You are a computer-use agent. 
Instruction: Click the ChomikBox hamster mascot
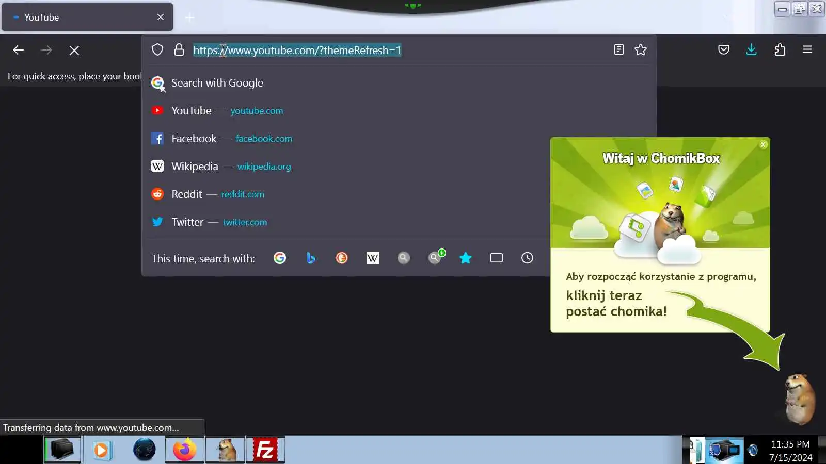(x=799, y=399)
